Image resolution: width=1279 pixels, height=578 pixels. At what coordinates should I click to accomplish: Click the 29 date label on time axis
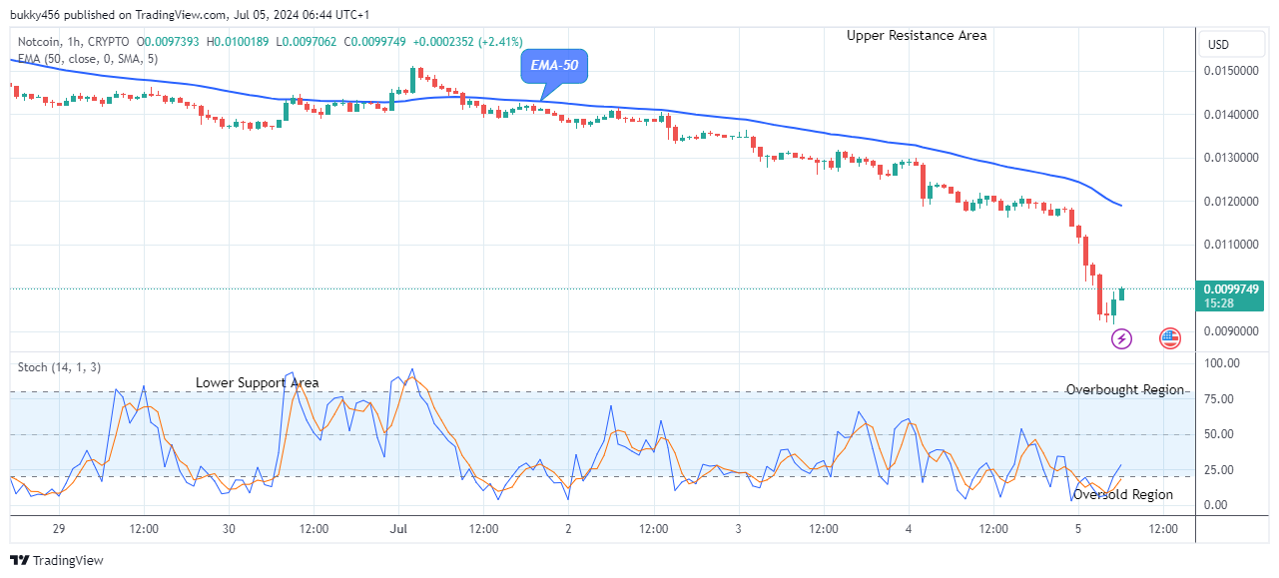tap(59, 528)
